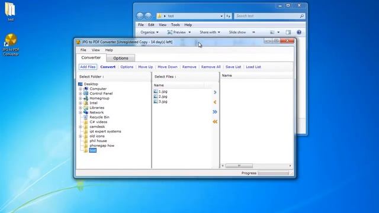Click right scroll arrow in output list
The width and height of the screenshot is (379, 213).
point(290,166)
